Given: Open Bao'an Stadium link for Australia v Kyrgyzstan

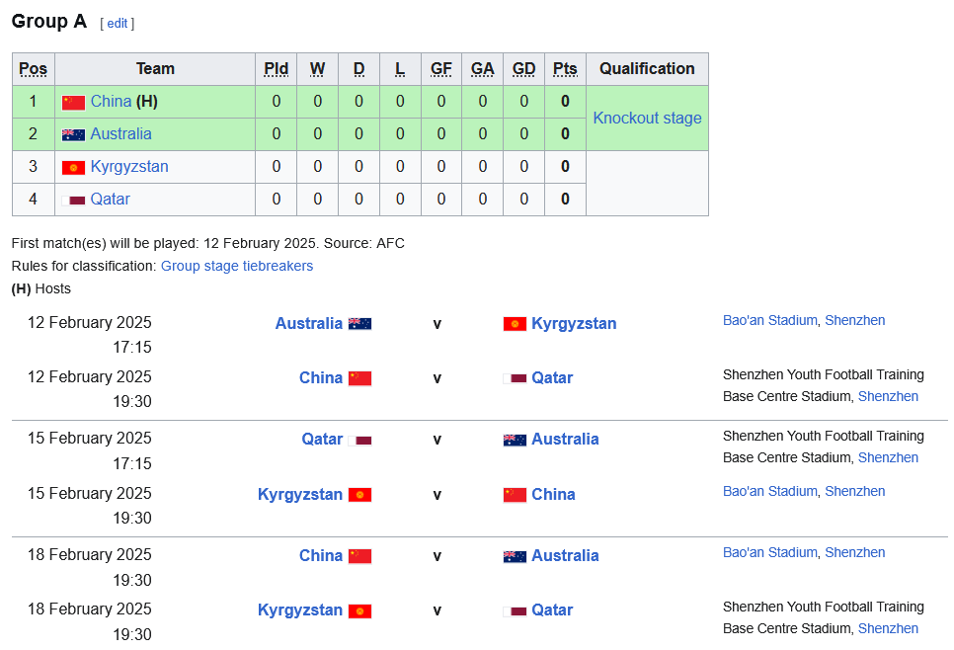Looking at the screenshot, I should click(x=770, y=320).
